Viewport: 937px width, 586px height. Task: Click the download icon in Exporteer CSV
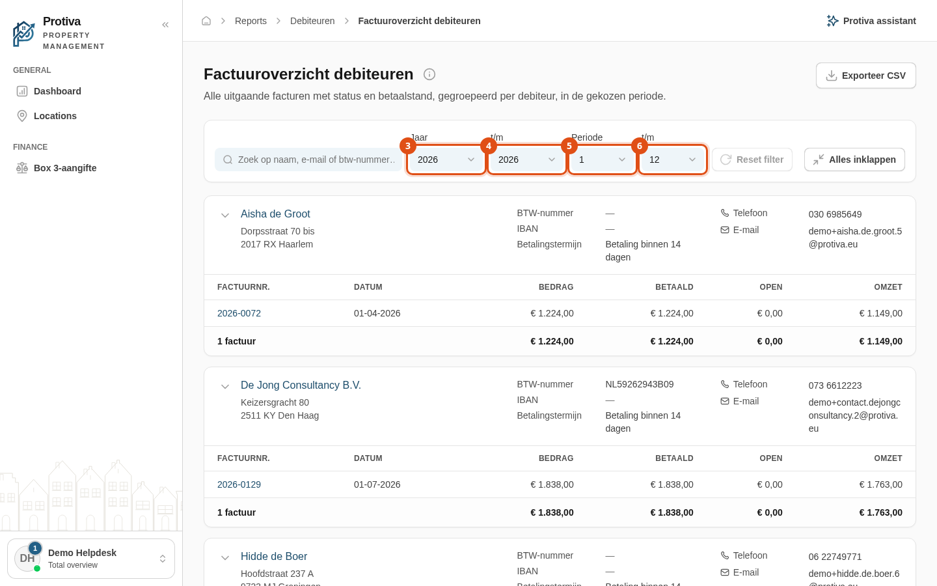832,76
